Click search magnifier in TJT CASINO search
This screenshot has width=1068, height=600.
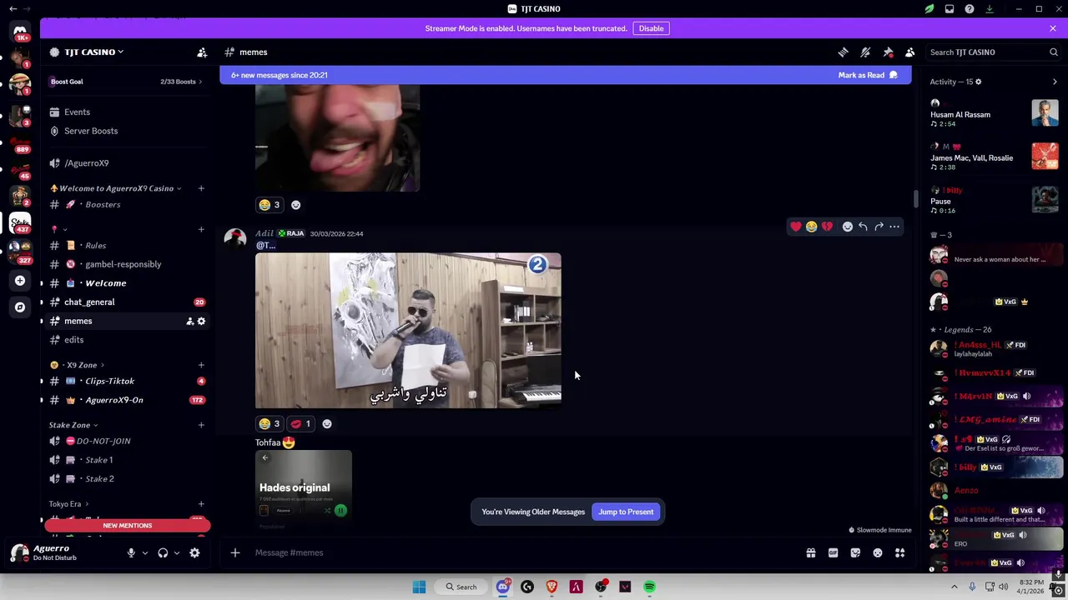[x=1053, y=52]
